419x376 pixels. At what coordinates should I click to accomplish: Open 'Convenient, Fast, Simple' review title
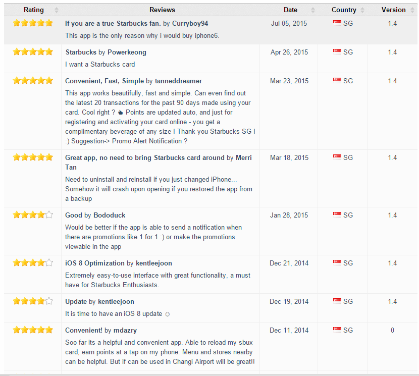tap(104, 81)
